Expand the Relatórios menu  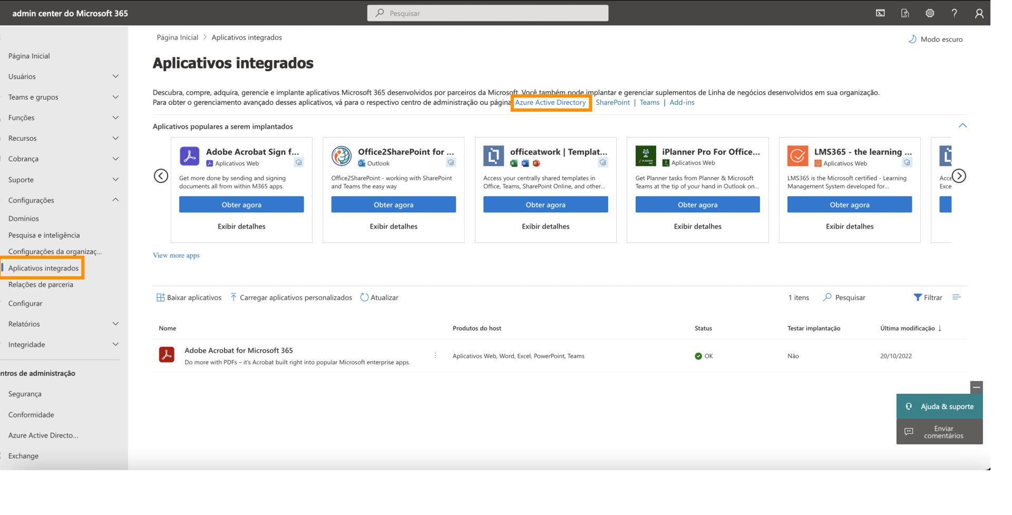pos(115,324)
